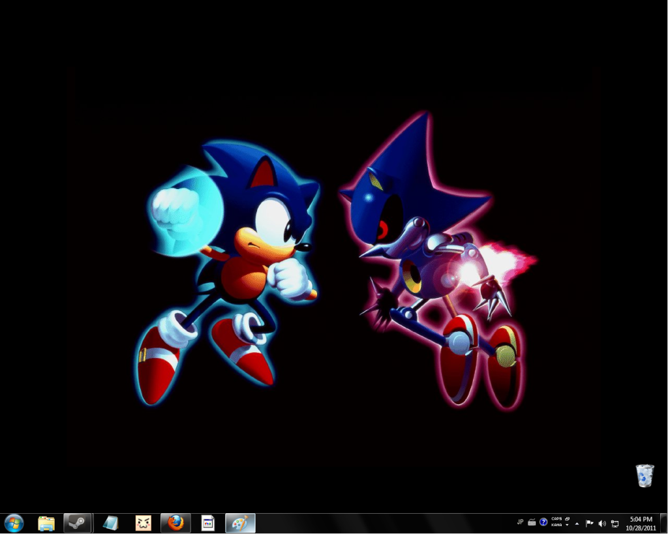
Task: Click the JP input language indicator
Action: (x=520, y=522)
